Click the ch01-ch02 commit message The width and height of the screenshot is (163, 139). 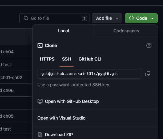coord(11,78)
